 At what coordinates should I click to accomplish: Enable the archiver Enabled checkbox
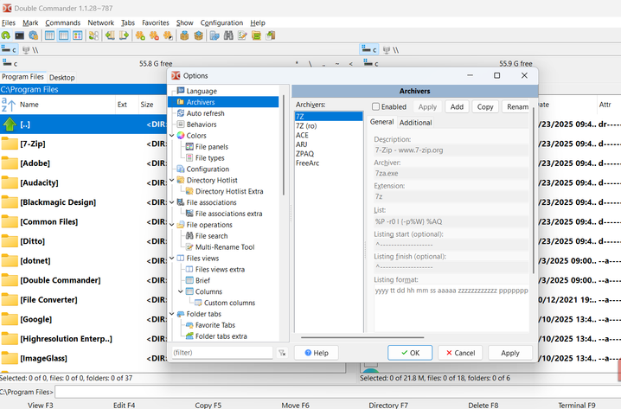click(376, 107)
